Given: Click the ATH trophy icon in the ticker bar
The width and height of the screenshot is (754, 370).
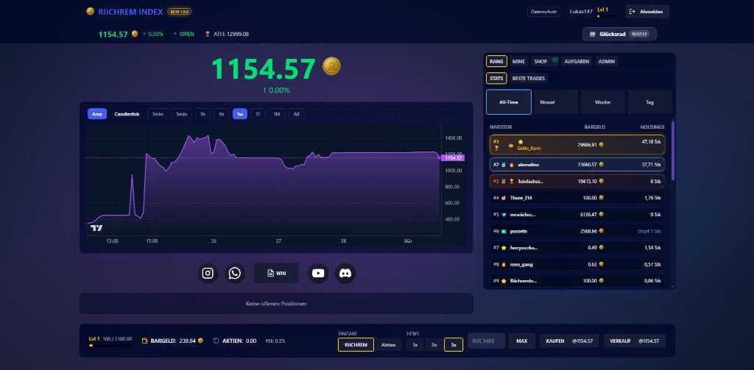Looking at the screenshot, I should (207, 34).
